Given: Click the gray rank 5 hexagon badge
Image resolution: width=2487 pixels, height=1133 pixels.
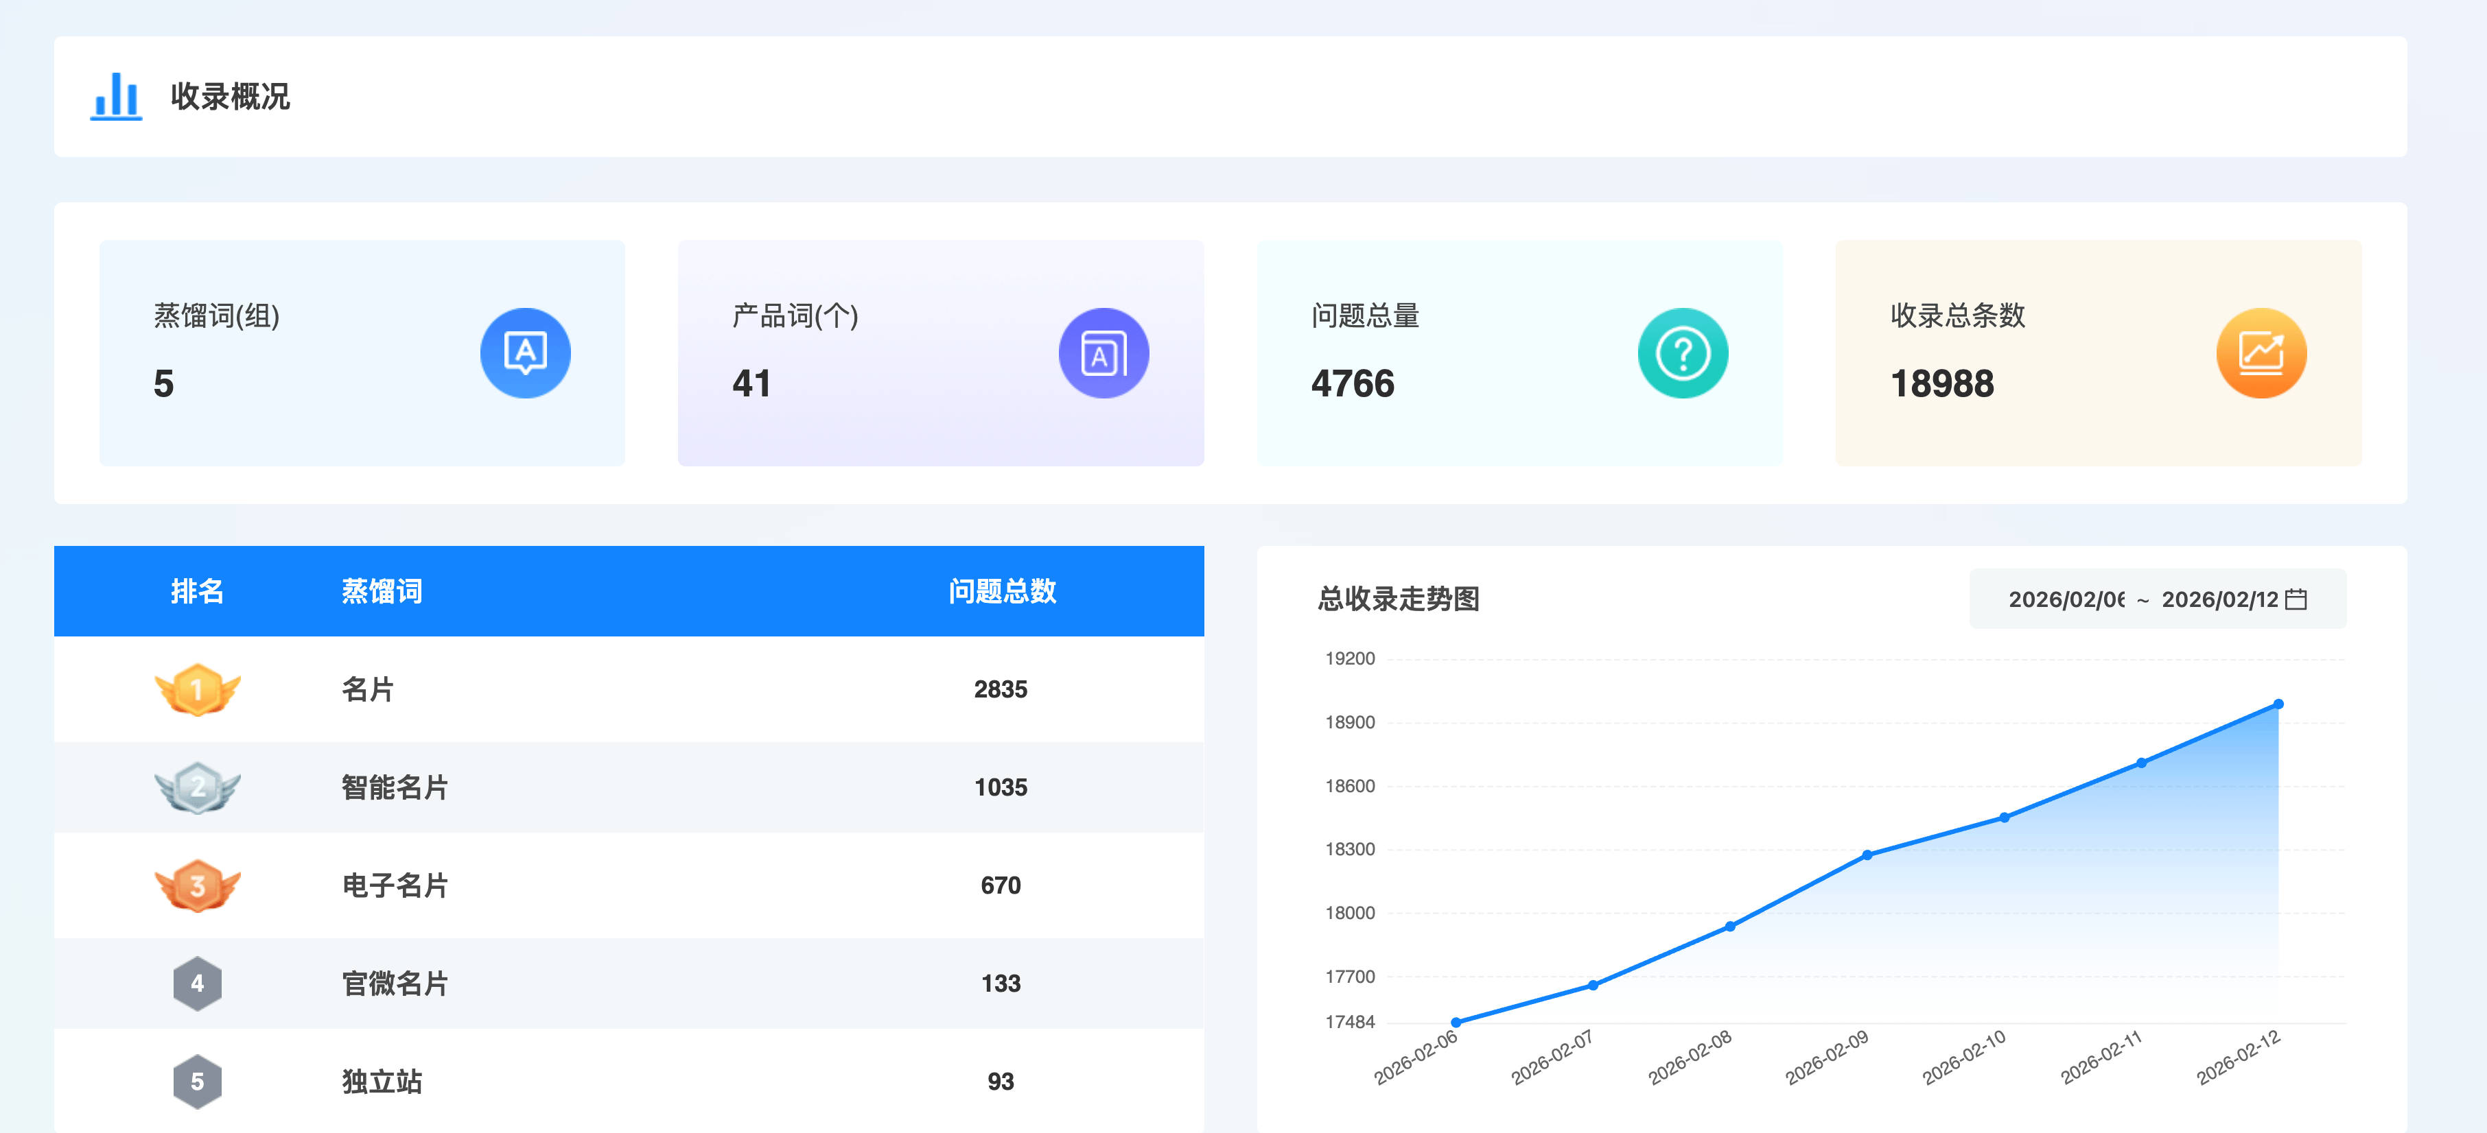Looking at the screenshot, I should pyautogui.click(x=197, y=1081).
